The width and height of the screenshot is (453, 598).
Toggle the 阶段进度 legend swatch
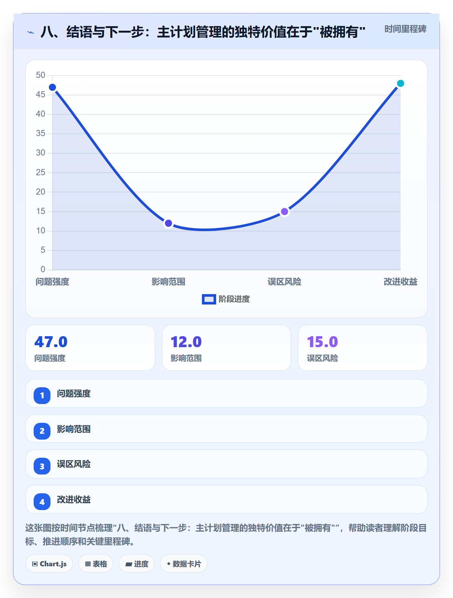pos(209,299)
